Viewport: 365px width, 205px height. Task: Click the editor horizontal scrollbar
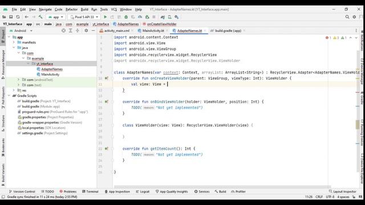222,186
